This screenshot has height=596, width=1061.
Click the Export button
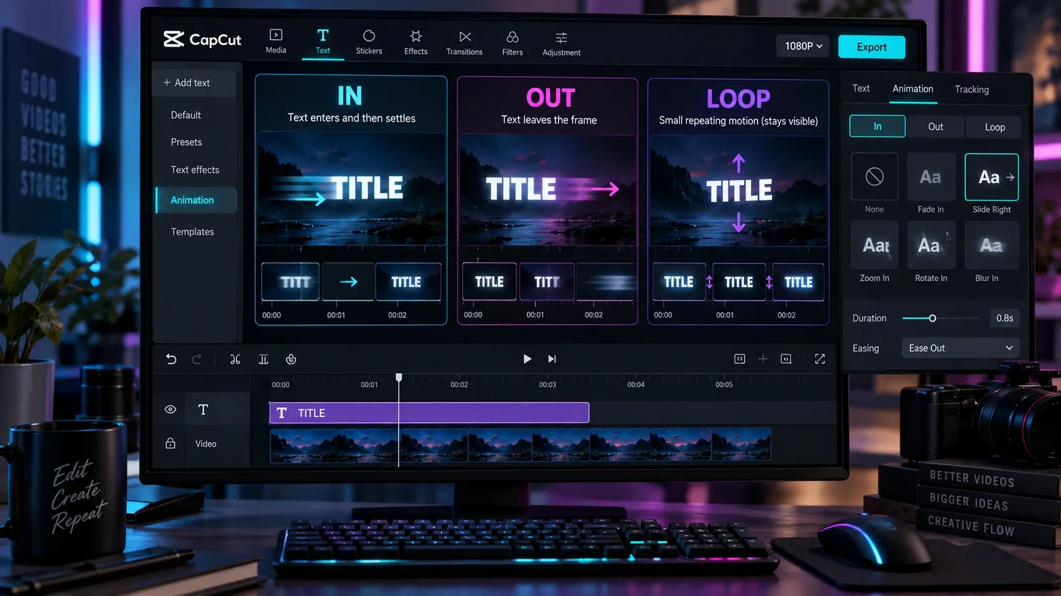872,46
